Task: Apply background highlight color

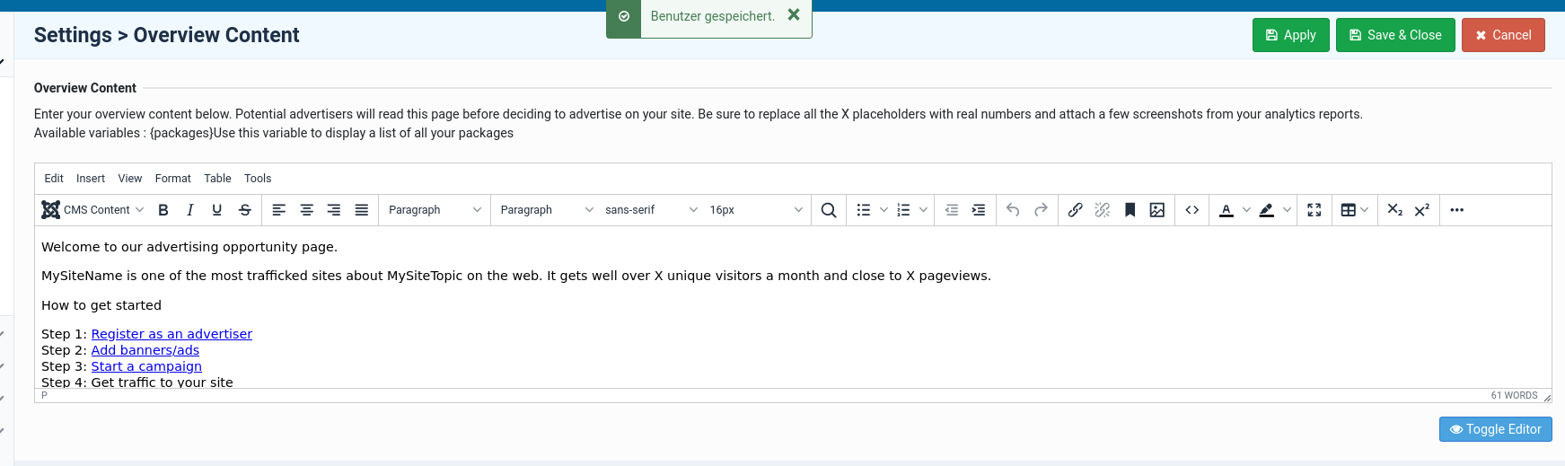Action: click(x=1267, y=210)
